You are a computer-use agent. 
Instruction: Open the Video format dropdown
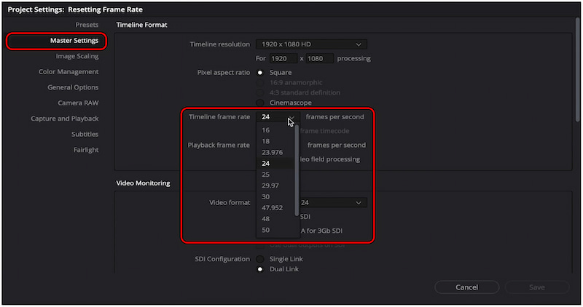pos(333,202)
